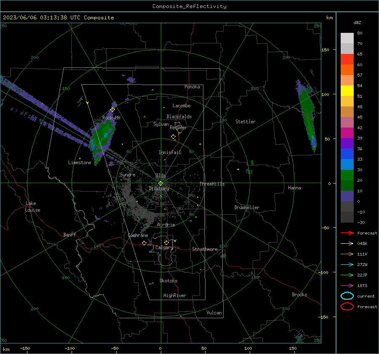The image size is (379, 354).
Task: Click the Sundre city label
Action: (128, 175)
